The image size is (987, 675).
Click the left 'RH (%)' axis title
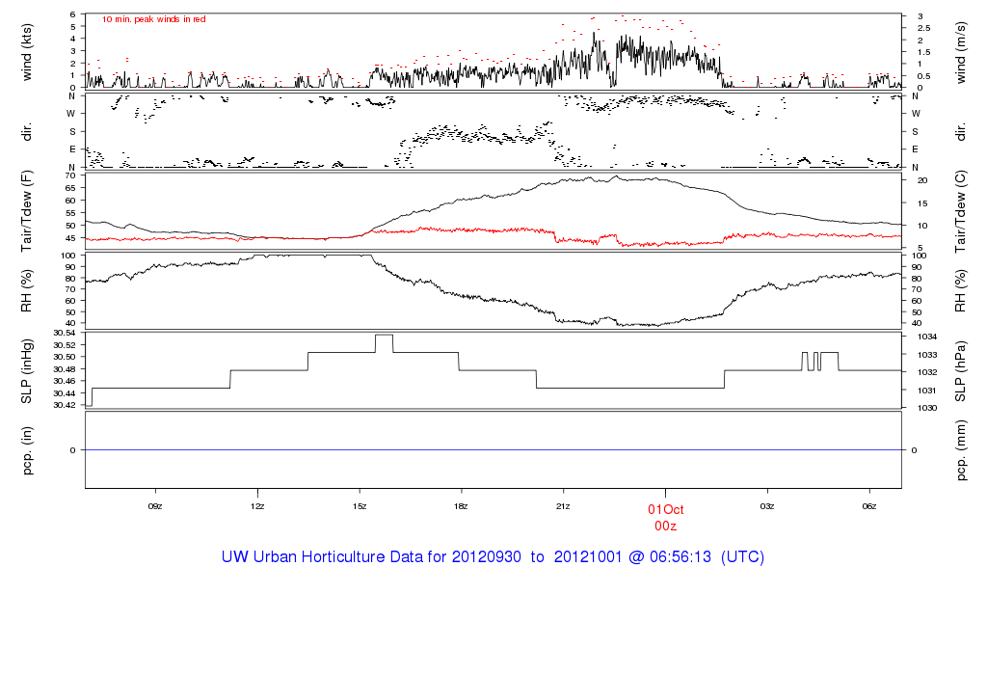26,291
